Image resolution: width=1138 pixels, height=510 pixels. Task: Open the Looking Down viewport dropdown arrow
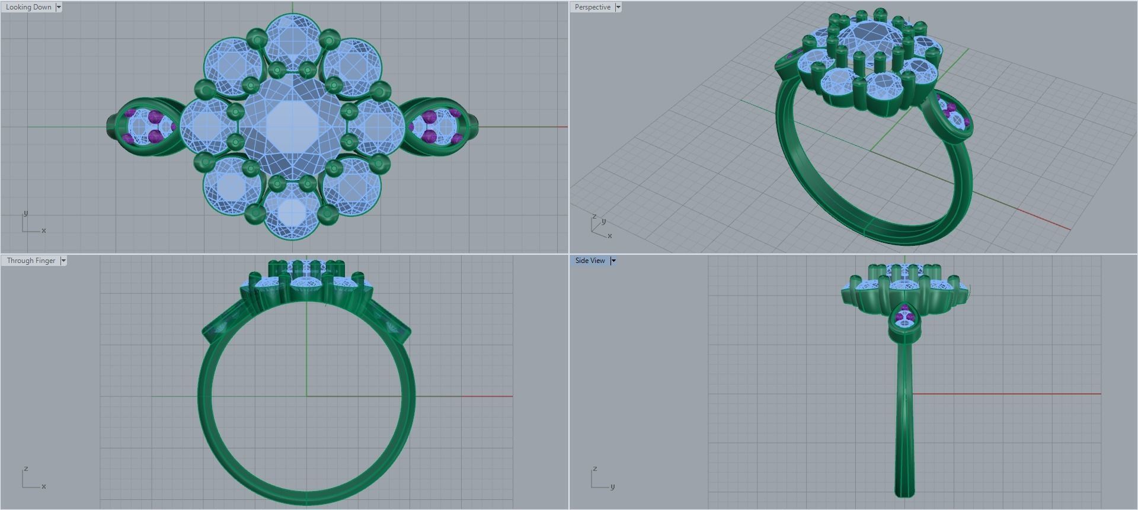click(59, 7)
